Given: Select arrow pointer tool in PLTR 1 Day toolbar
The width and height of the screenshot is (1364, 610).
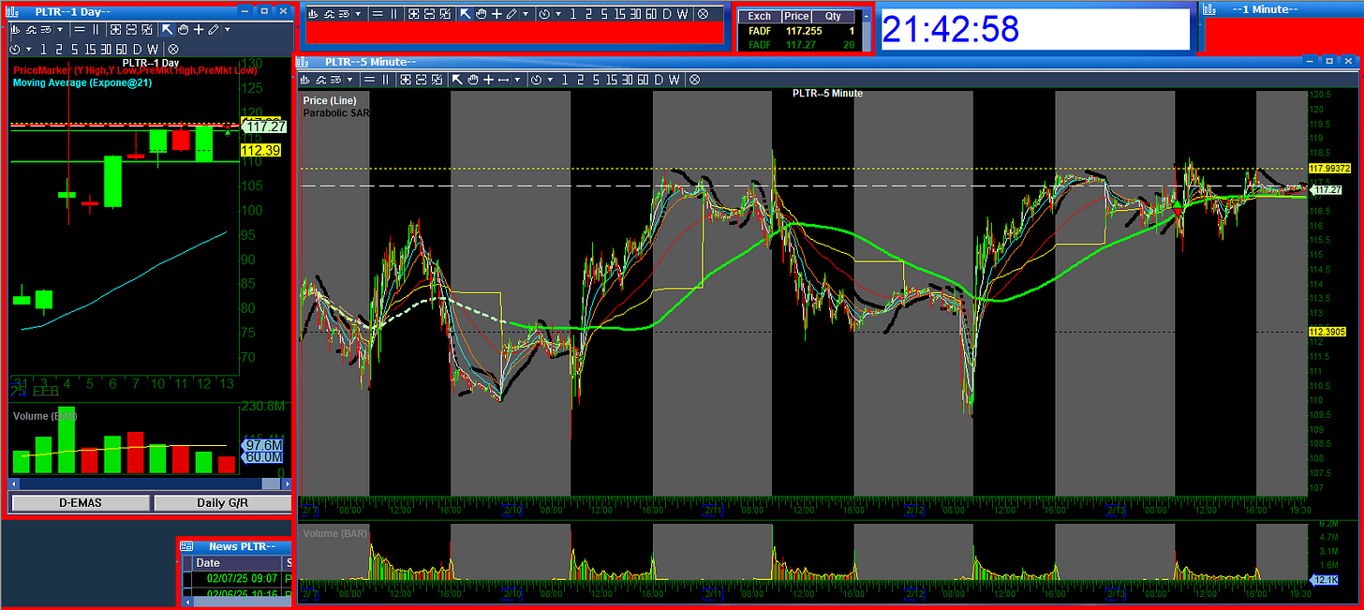Looking at the screenshot, I should tap(167, 29).
